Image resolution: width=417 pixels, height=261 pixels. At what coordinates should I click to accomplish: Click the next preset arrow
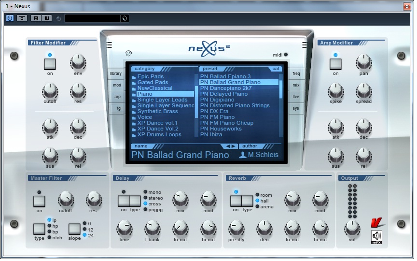point(233,146)
